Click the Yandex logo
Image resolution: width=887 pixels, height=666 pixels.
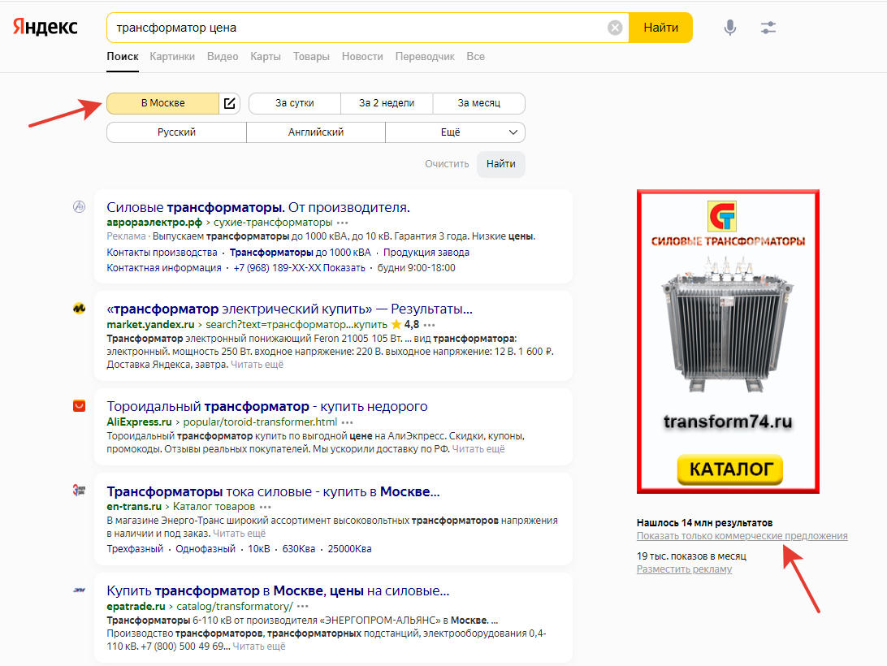pyautogui.click(x=45, y=27)
